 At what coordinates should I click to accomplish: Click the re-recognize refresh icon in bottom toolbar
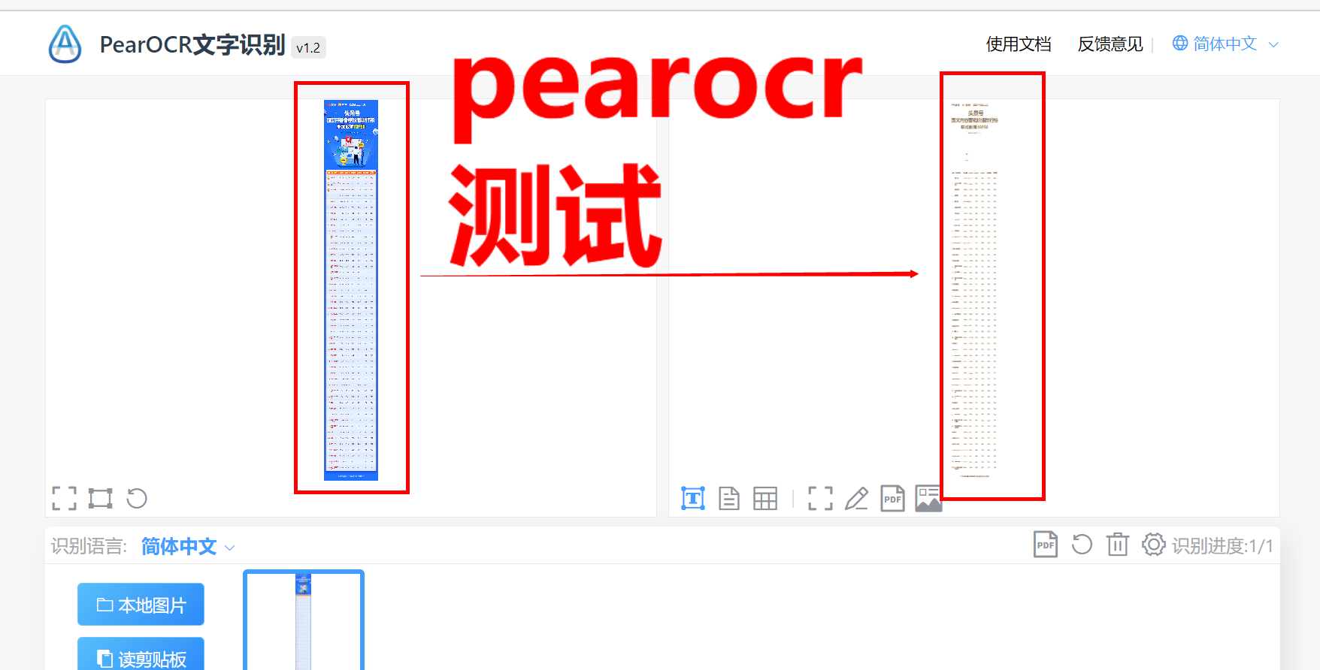pos(1082,545)
